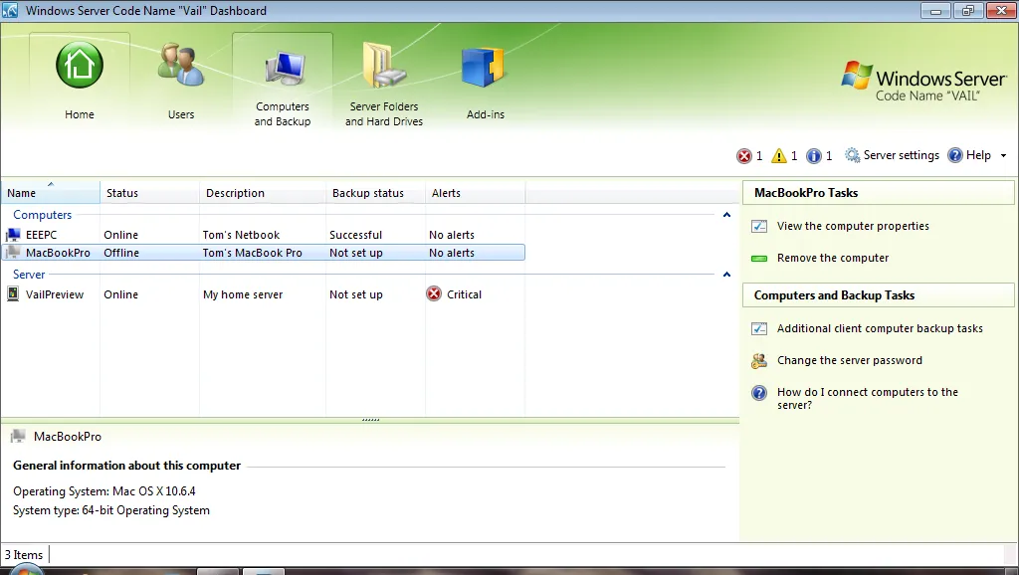
Task: Open the Help dropdown arrow
Action: 1003,156
